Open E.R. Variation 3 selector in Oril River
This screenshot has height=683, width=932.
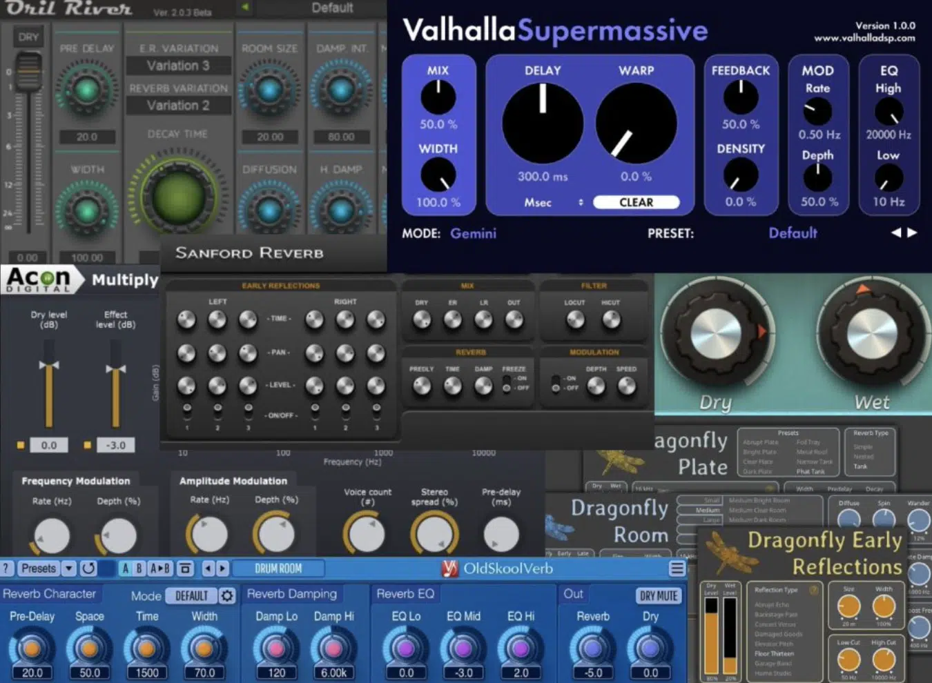coord(177,66)
